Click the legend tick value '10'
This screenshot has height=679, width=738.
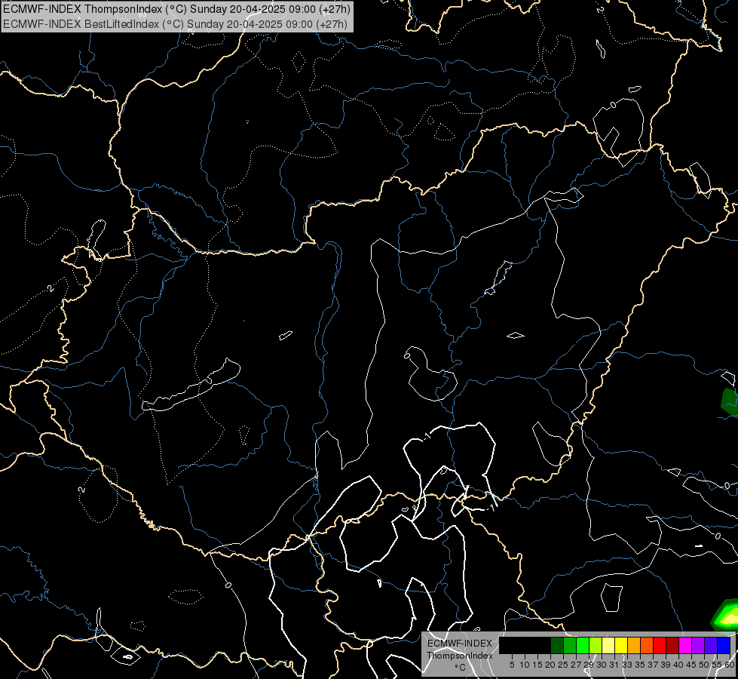[x=525, y=665]
